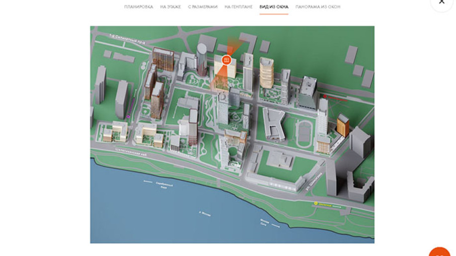Viewport: 456px width, 256px height.
Task: Open the На этаже tab
Action: tap(170, 7)
